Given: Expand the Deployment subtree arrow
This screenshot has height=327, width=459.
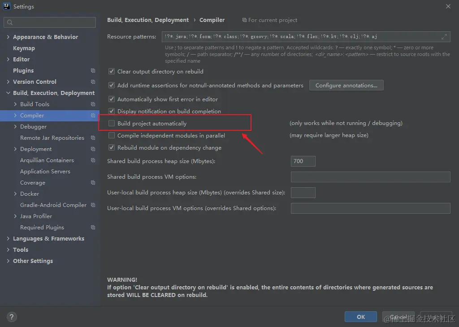Looking at the screenshot, I should click(x=15, y=149).
